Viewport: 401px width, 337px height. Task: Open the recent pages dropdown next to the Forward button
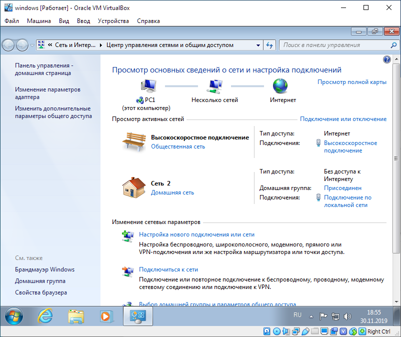(32, 45)
